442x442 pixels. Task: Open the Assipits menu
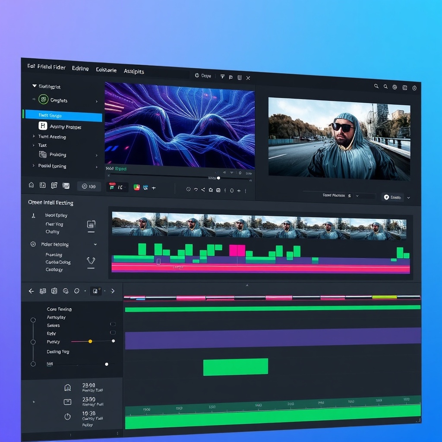click(134, 71)
